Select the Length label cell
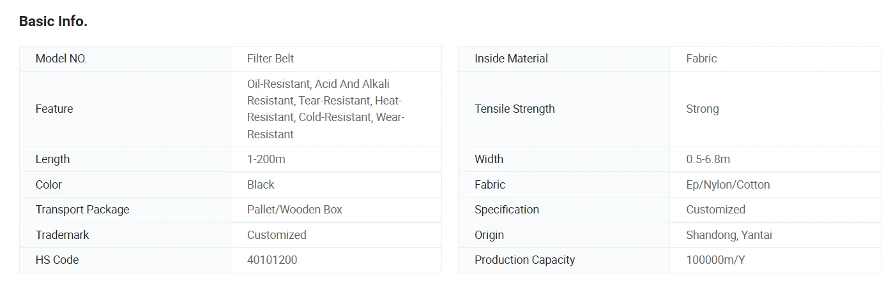This screenshot has height=281, width=891. 125,159
